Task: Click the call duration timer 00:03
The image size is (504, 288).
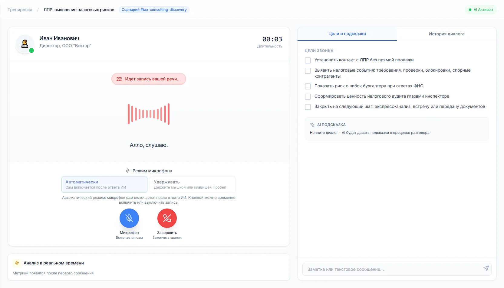Action: pos(272,39)
